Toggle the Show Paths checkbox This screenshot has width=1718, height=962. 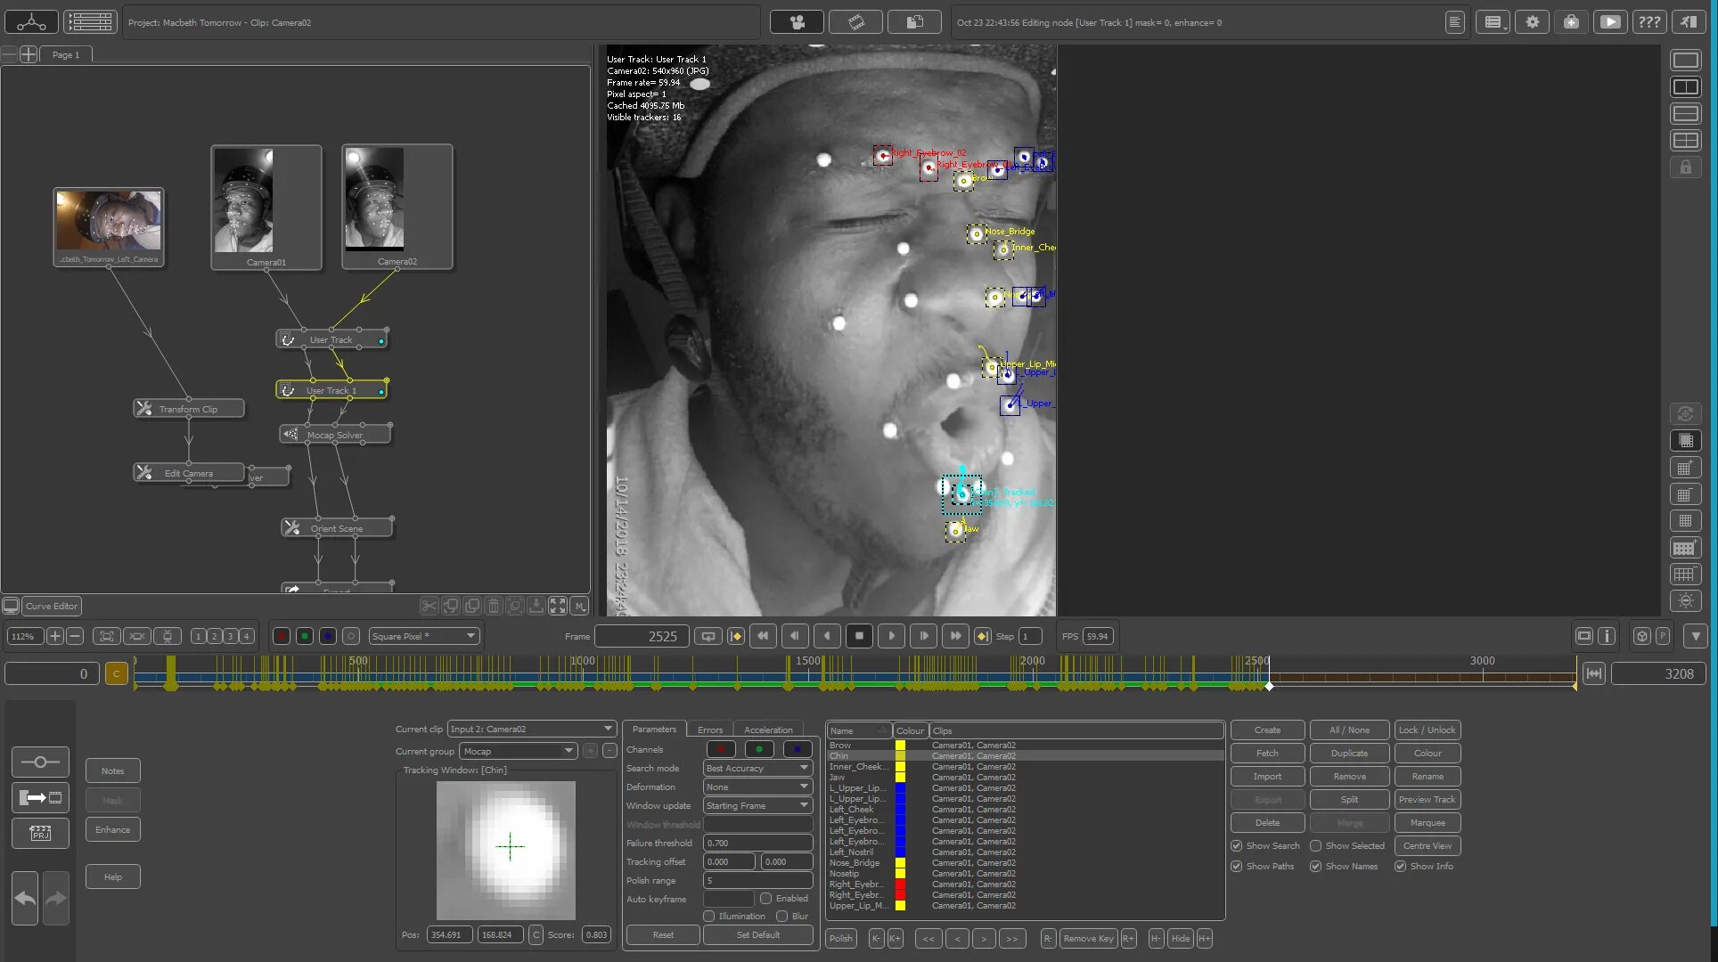[1237, 867]
